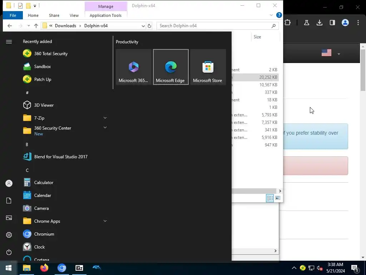
Task: Open 7-Zip from the taskbar
Action: pos(79,268)
